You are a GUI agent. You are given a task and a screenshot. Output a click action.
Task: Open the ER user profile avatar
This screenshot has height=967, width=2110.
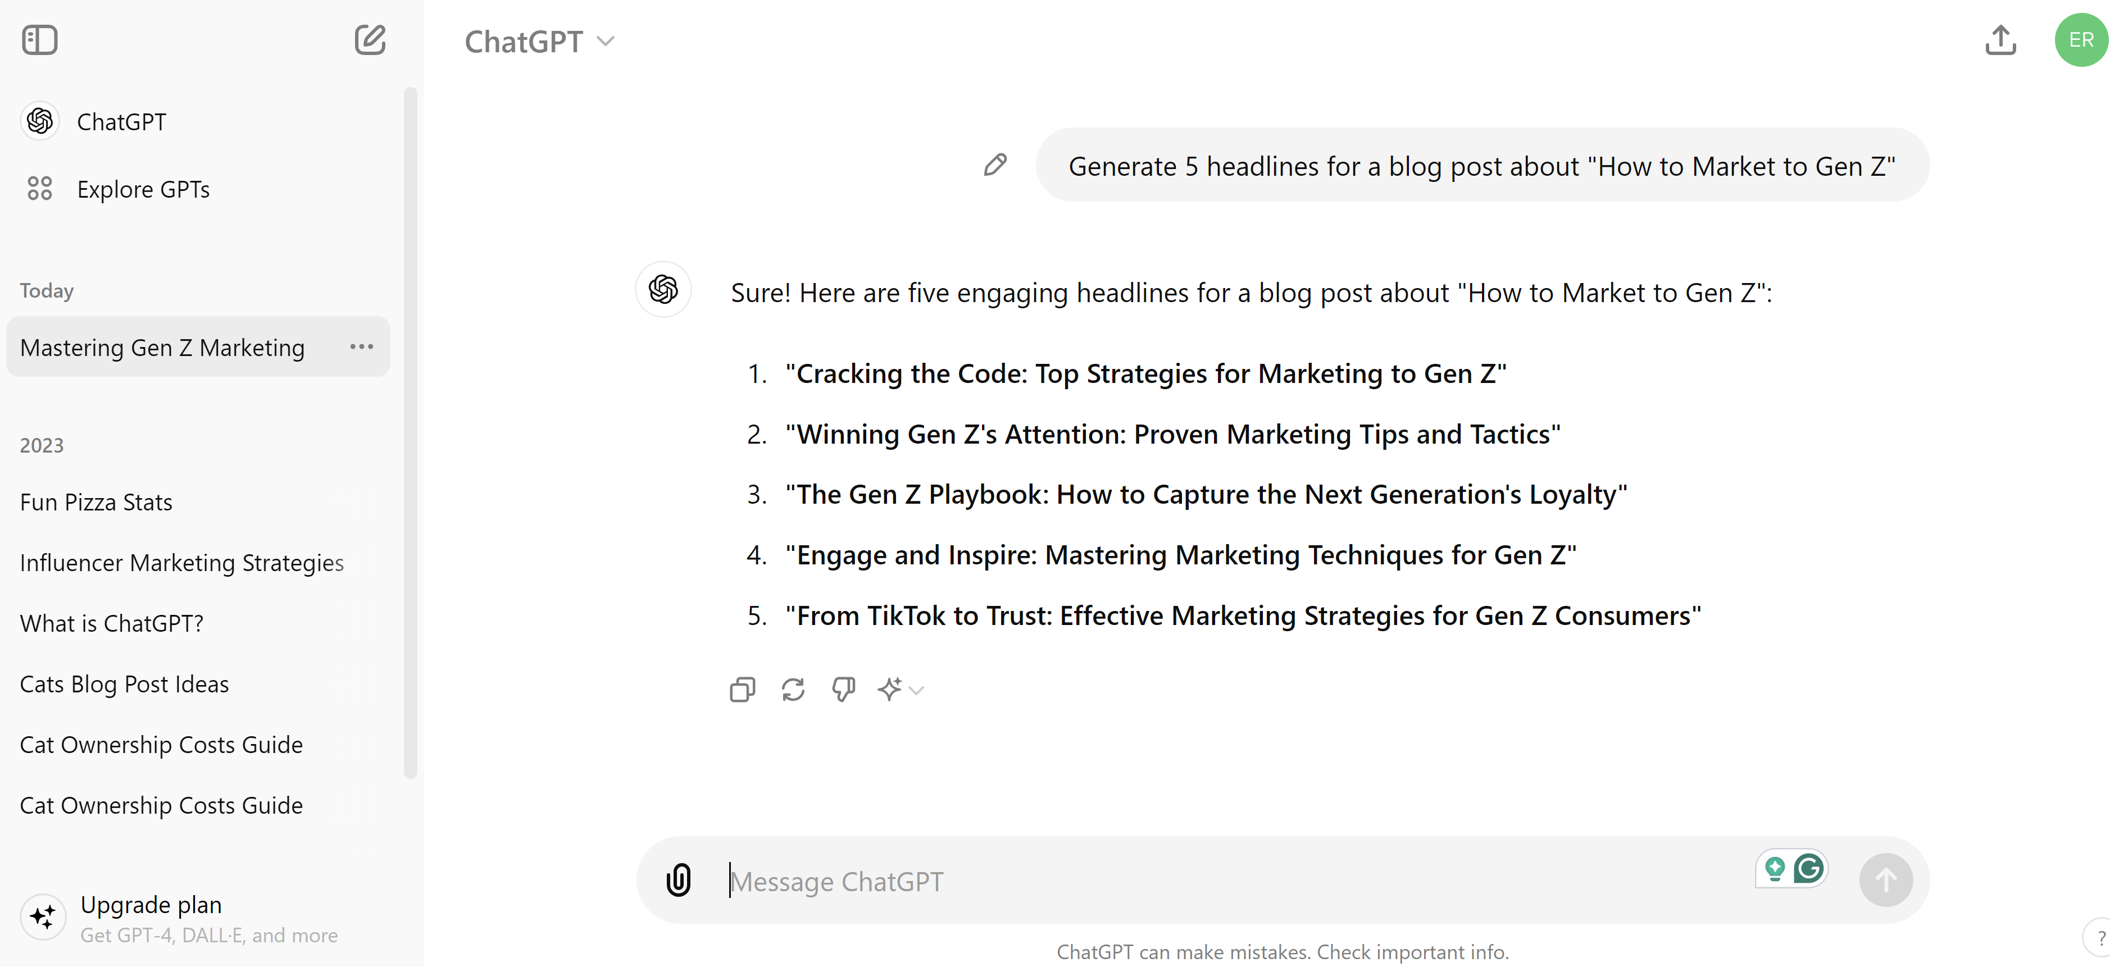2080,40
